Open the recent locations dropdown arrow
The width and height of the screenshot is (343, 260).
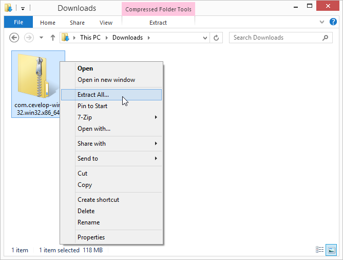[41, 38]
